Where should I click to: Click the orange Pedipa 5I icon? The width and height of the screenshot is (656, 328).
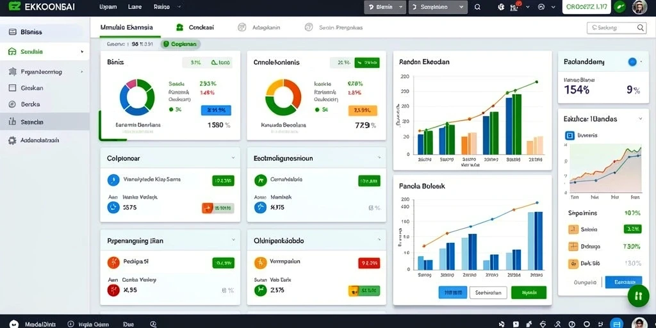pos(113,262)
